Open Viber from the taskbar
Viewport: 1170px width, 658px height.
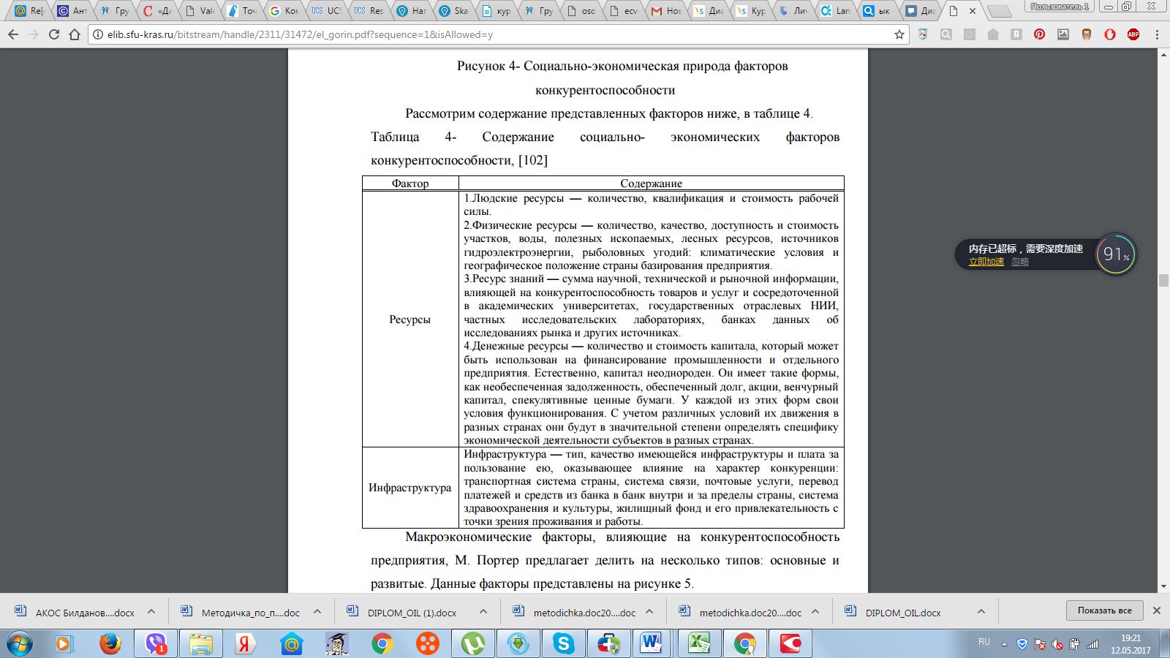(x=156, y=644)
